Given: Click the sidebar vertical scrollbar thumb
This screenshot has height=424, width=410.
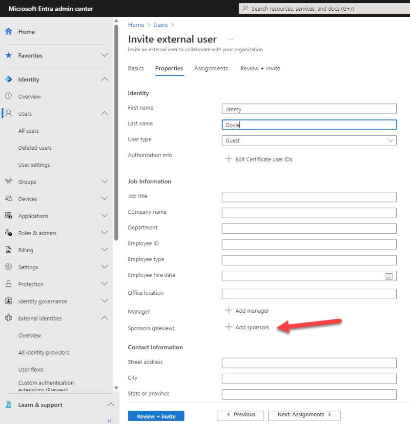Looking at the screenshot, I should click(116, 133).
